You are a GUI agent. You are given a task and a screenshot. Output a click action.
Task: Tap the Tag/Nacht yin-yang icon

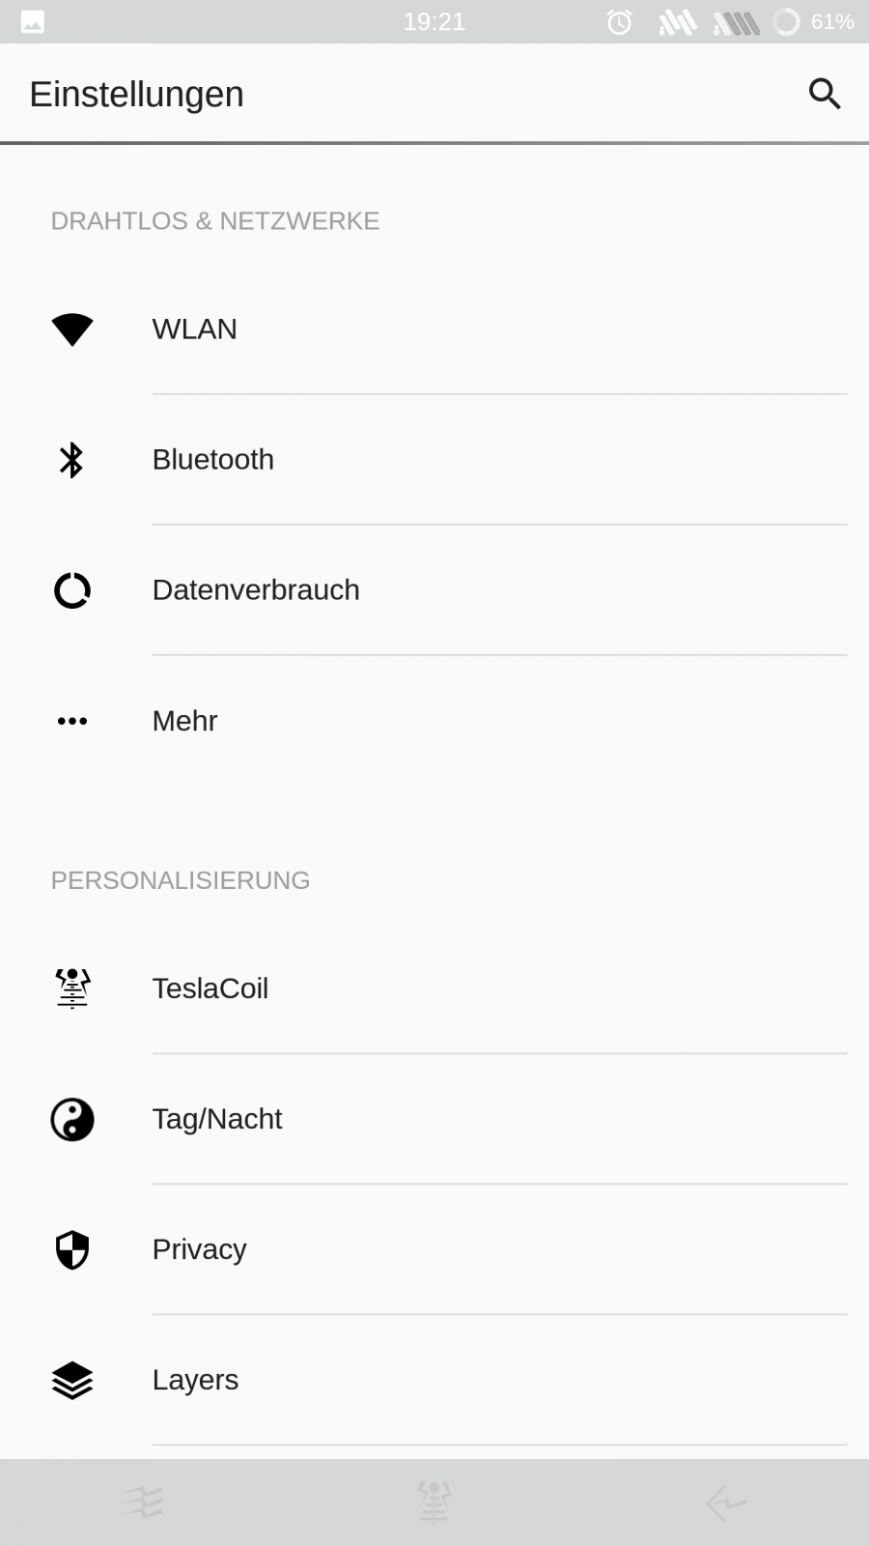(x=72, y=1120)
